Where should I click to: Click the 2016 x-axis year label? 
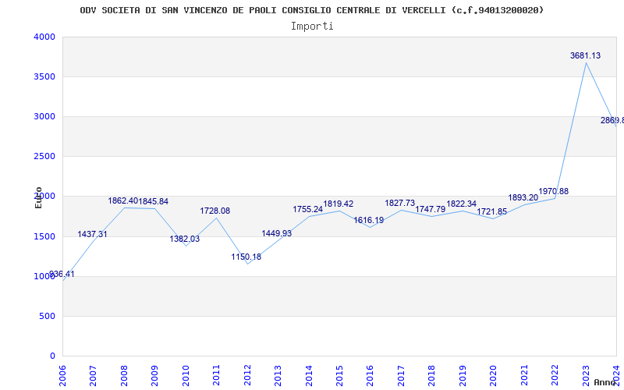coord(370,376)
